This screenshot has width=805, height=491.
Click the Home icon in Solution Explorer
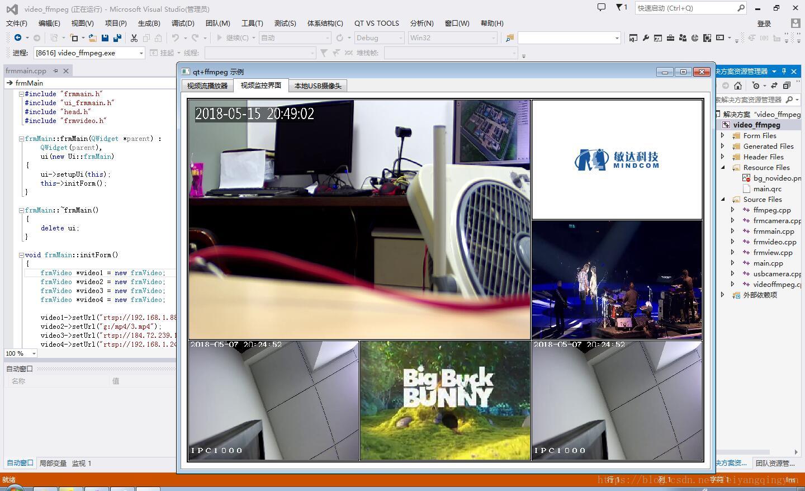point(738,86)
